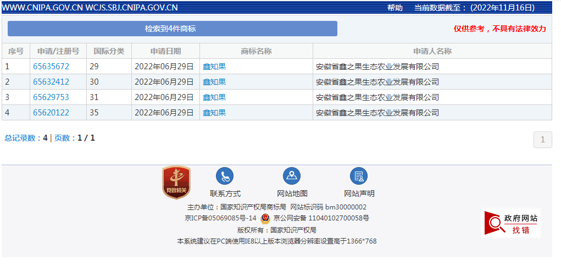561x271 pixels.
Task: Open registration number 65635672
Action: click(x=51, y=67)
